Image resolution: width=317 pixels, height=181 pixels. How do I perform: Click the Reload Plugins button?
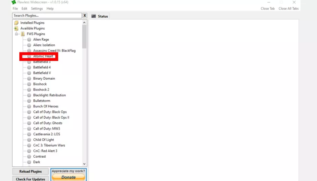(30, 171)
